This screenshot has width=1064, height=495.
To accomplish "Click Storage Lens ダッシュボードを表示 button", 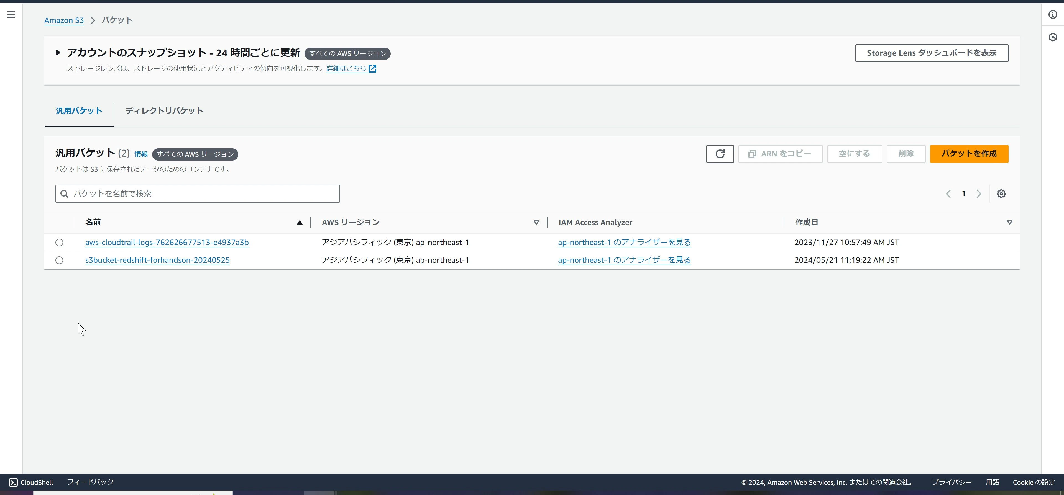I will (x=931, y=53).
